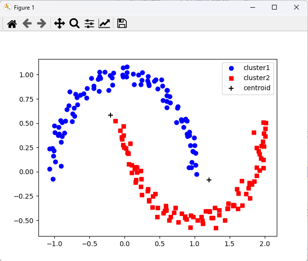Activate the Zoom to rectangle magnifier tool
Viewport: 308px width, 261px height.
click(74, 24)
